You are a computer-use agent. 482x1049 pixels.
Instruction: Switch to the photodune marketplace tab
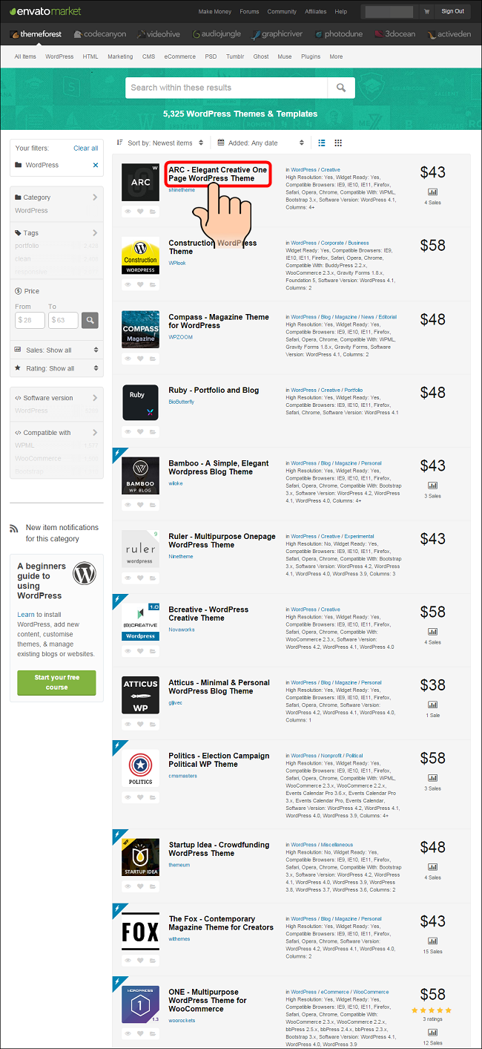[340, 34]
